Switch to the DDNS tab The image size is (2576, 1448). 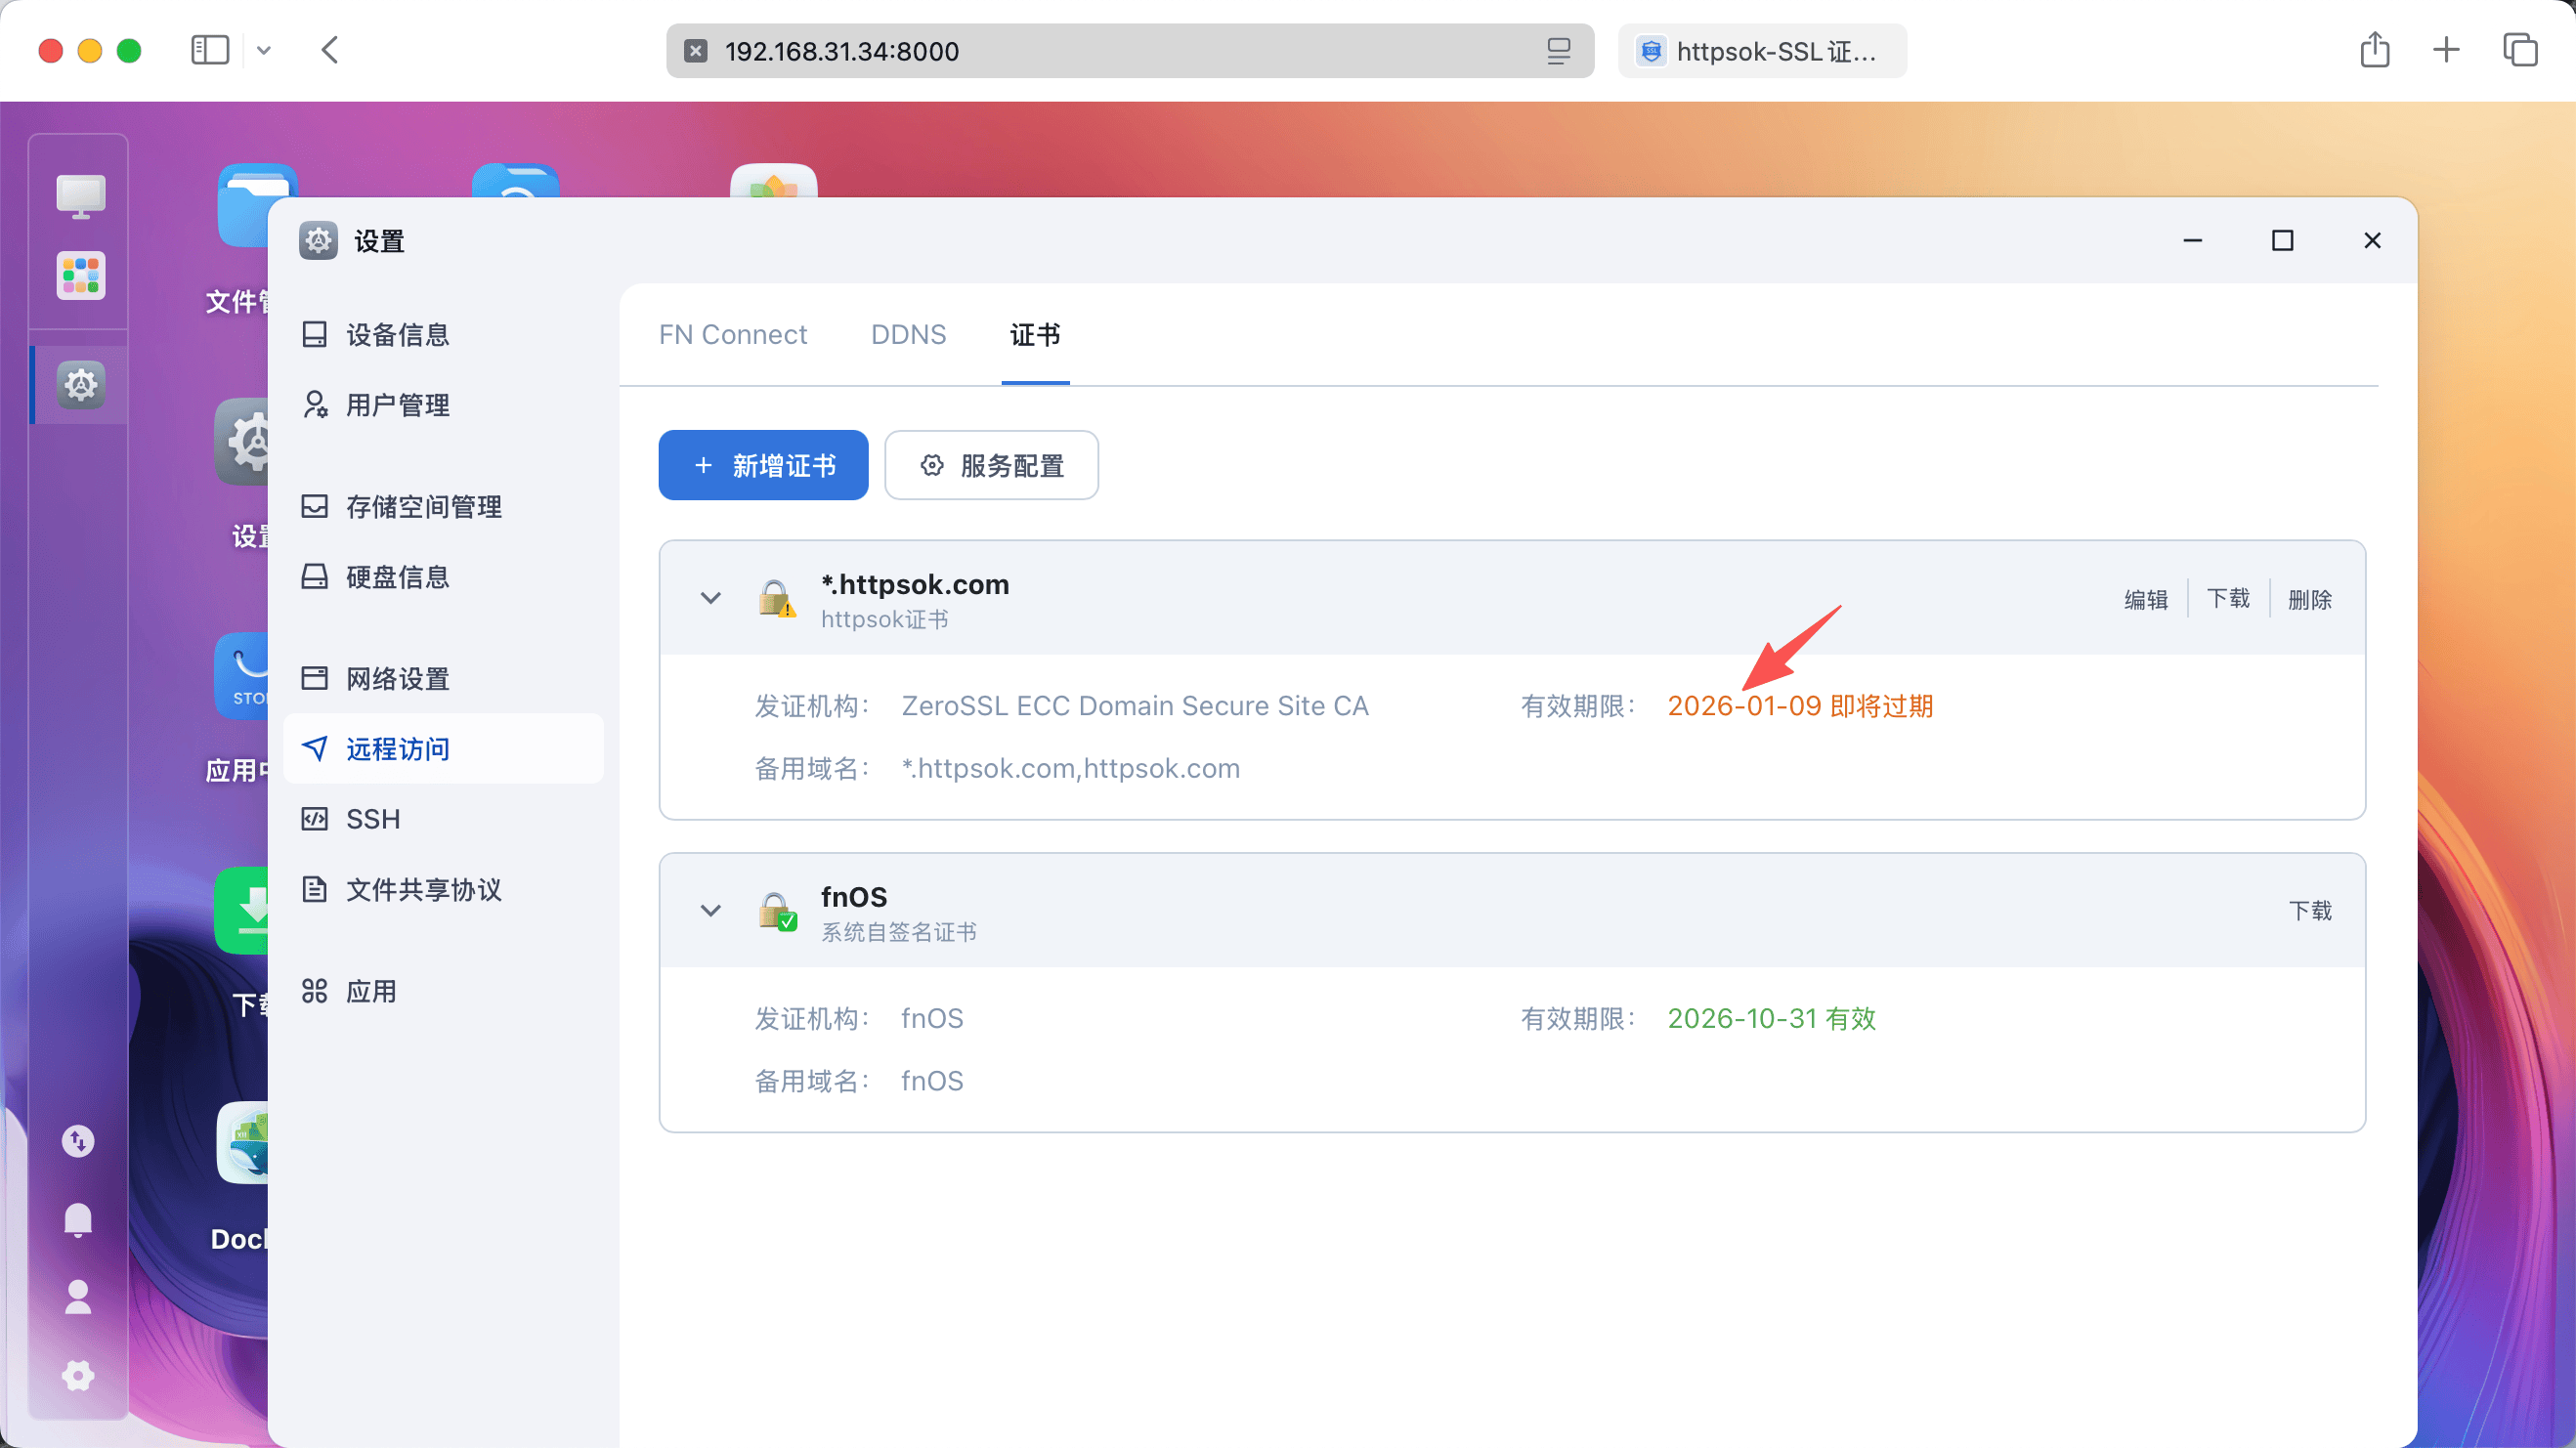[x=907, y=334]
